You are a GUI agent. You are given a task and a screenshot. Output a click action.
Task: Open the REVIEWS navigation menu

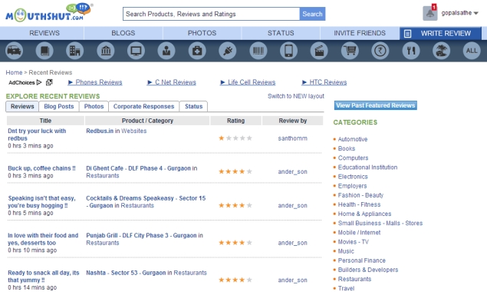pyautogui.click(x=44, y=33)
